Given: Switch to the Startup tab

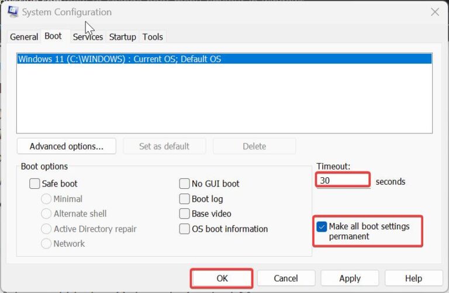Looking at the screenshot, I should point(122,37).
